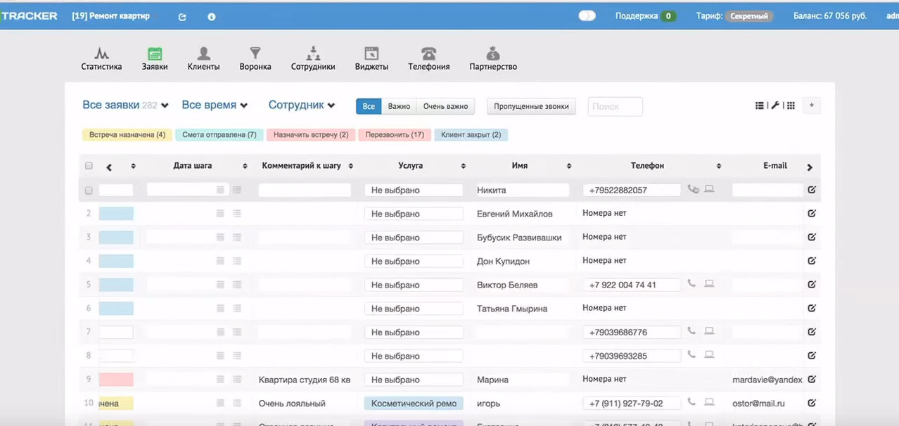Filter by the yellow Встреча назначена (4) tag
899x426 pixels.
pyautogui.click(x=127, y=134)
